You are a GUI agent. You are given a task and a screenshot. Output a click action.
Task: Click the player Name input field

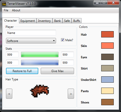pyautogui.click(x=31, y=33)
